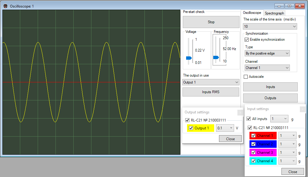Screen dimensions: 308x177
Task: Click the 0.22 V voltage value
Action: [200, 50]
